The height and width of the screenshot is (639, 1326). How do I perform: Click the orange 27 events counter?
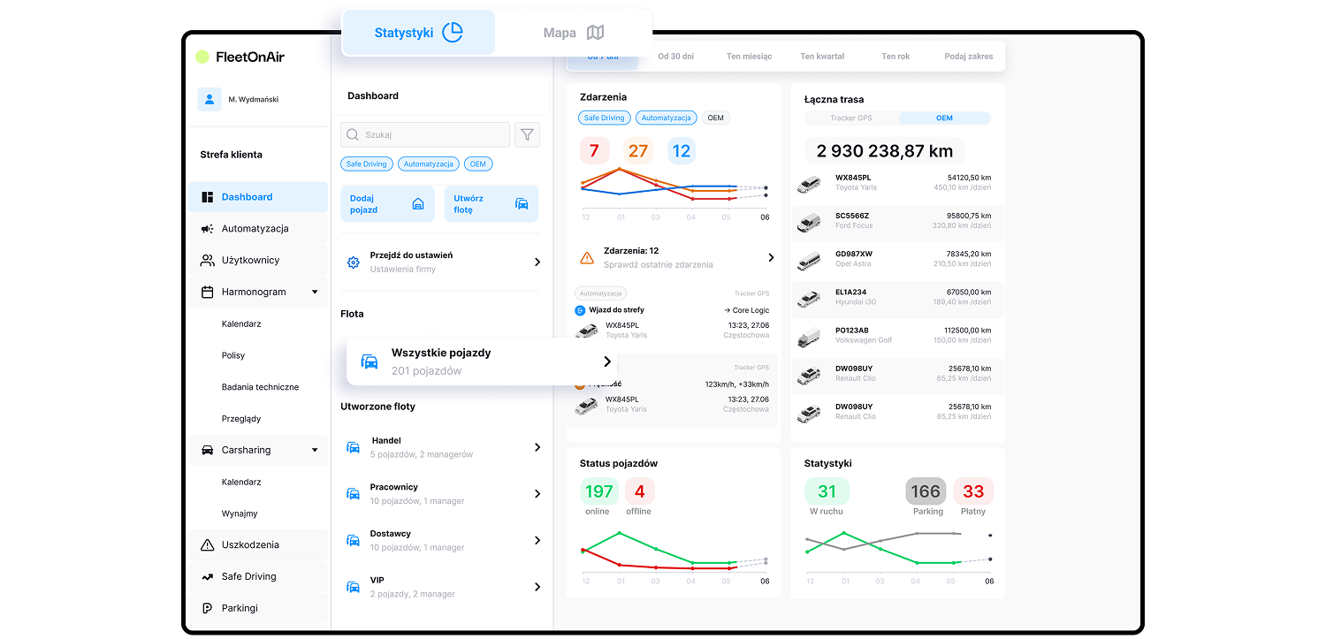[638, 151]
